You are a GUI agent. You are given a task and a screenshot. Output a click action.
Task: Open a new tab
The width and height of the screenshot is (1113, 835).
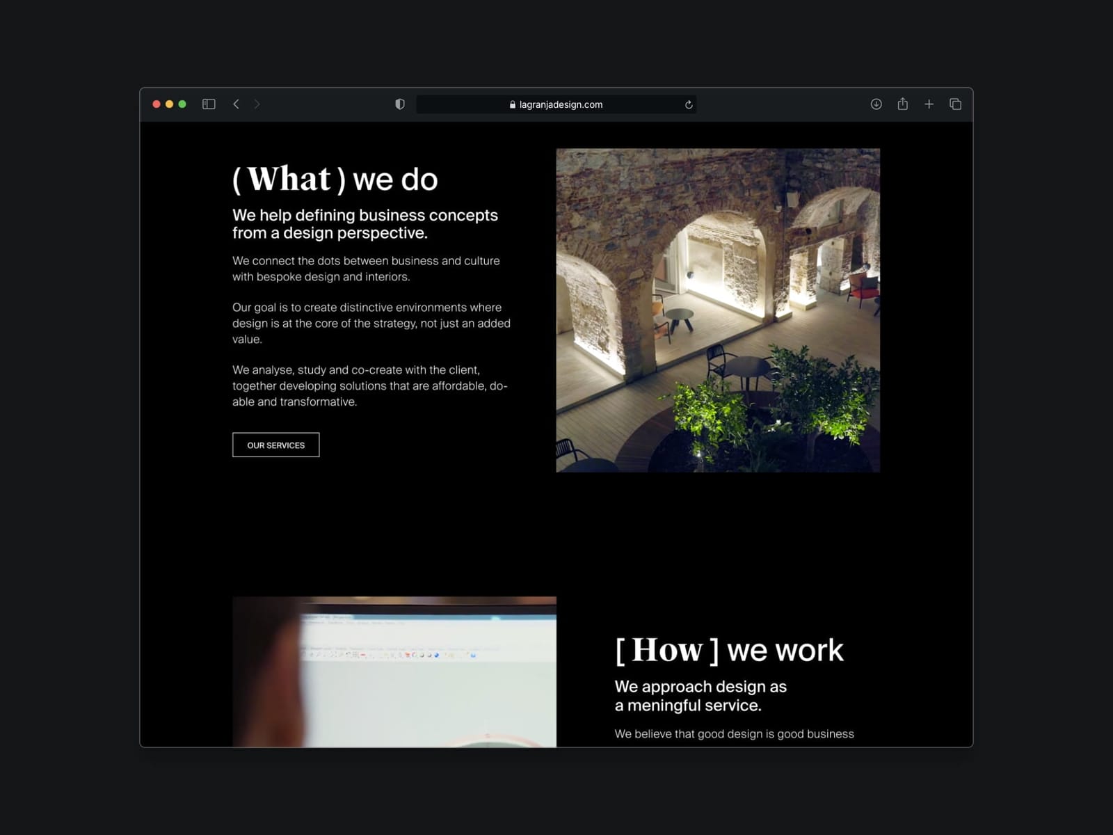(x=929, y=104)
